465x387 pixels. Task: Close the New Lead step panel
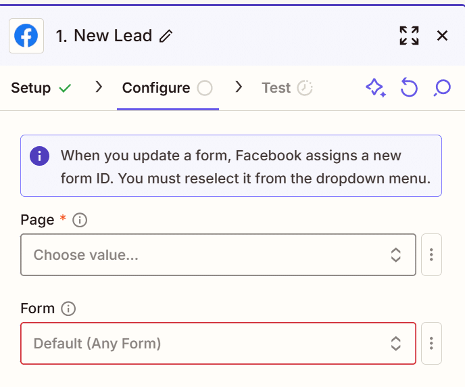click(x=443, y=36)
